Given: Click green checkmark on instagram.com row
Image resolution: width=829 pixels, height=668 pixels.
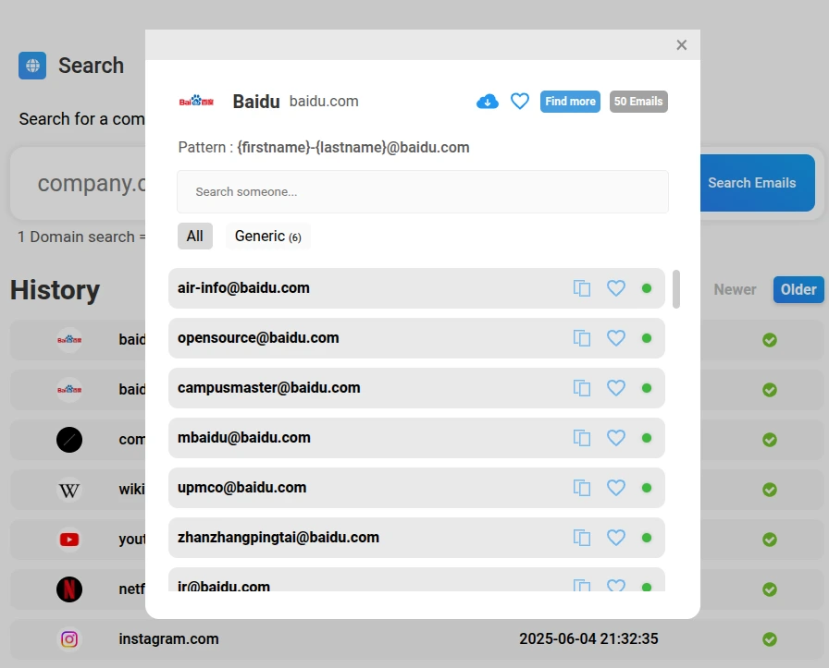Looking at the screenshot, I should point(770,639).
